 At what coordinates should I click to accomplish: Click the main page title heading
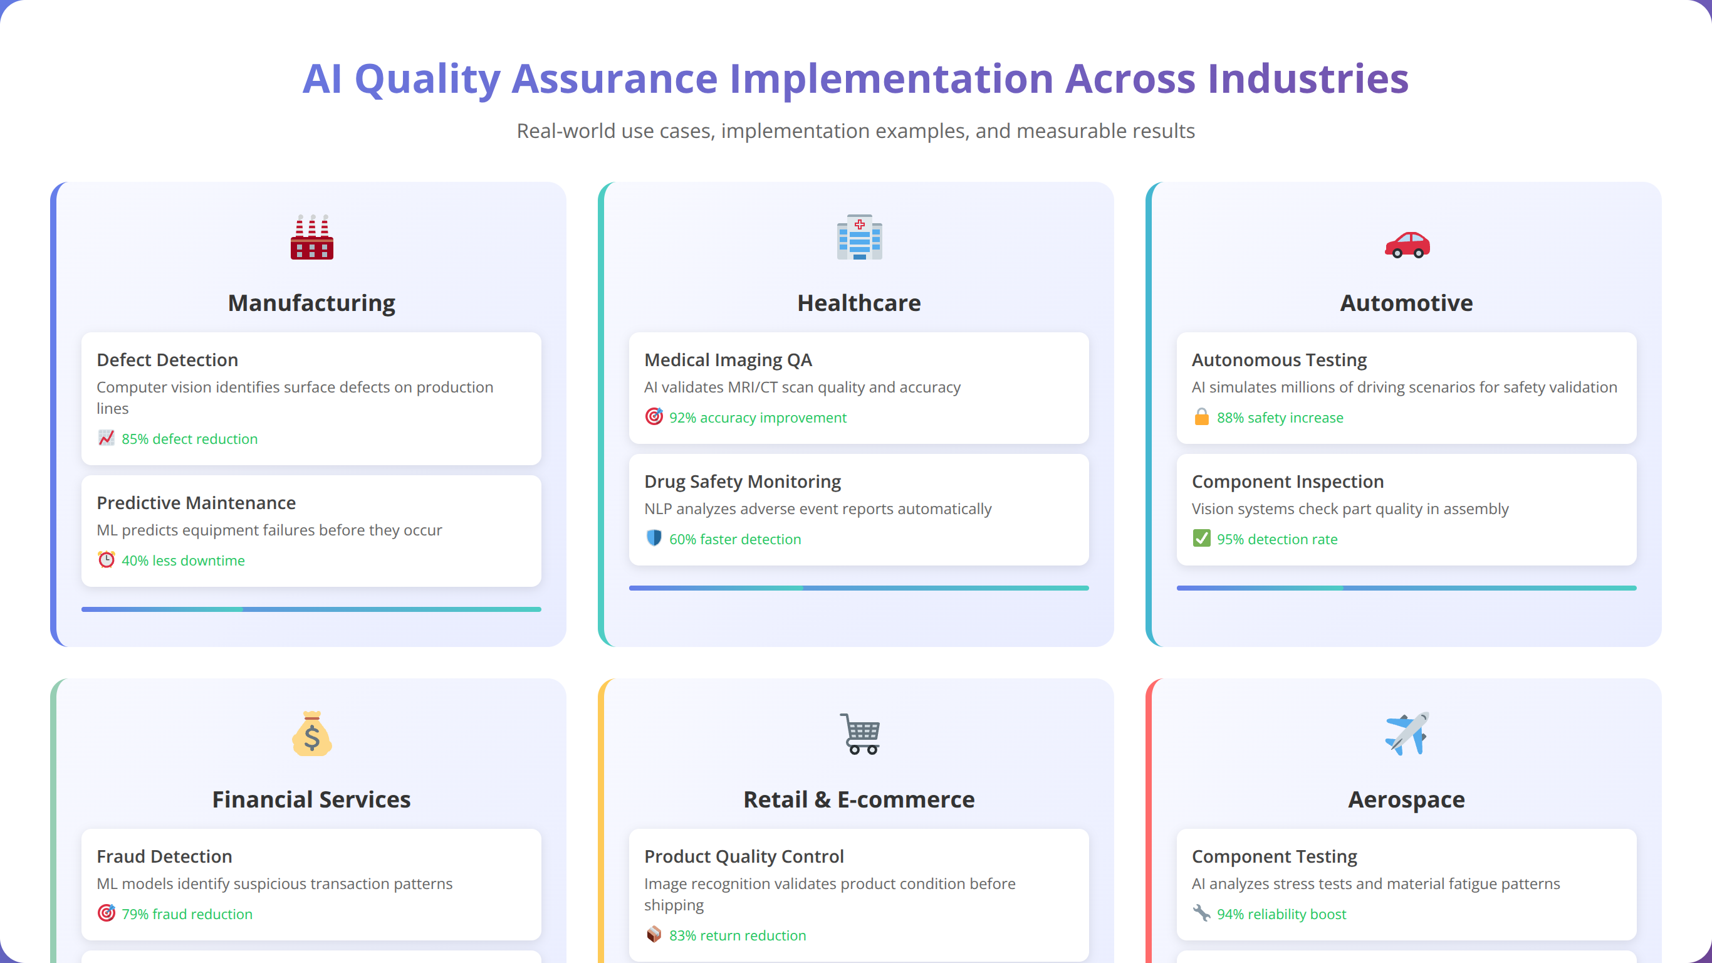856,78
